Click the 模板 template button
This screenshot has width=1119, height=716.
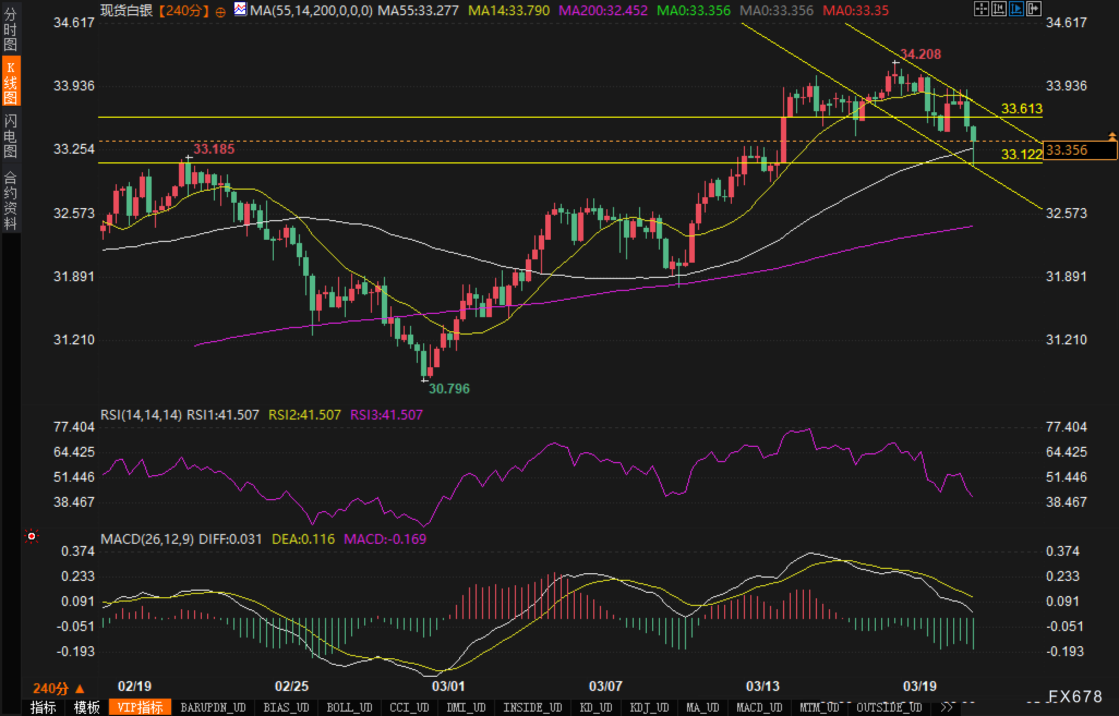point(87,707)
